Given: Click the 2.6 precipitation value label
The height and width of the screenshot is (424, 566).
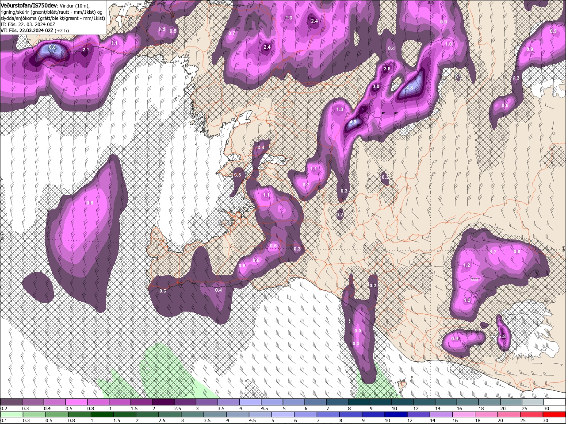Looking at the screenshot, I should pyautogui.click(x=387, y=69).
